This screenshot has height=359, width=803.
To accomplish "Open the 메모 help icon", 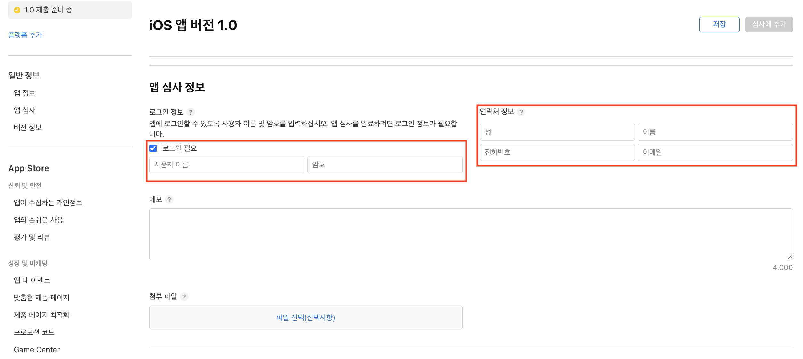I will [170, 199].
